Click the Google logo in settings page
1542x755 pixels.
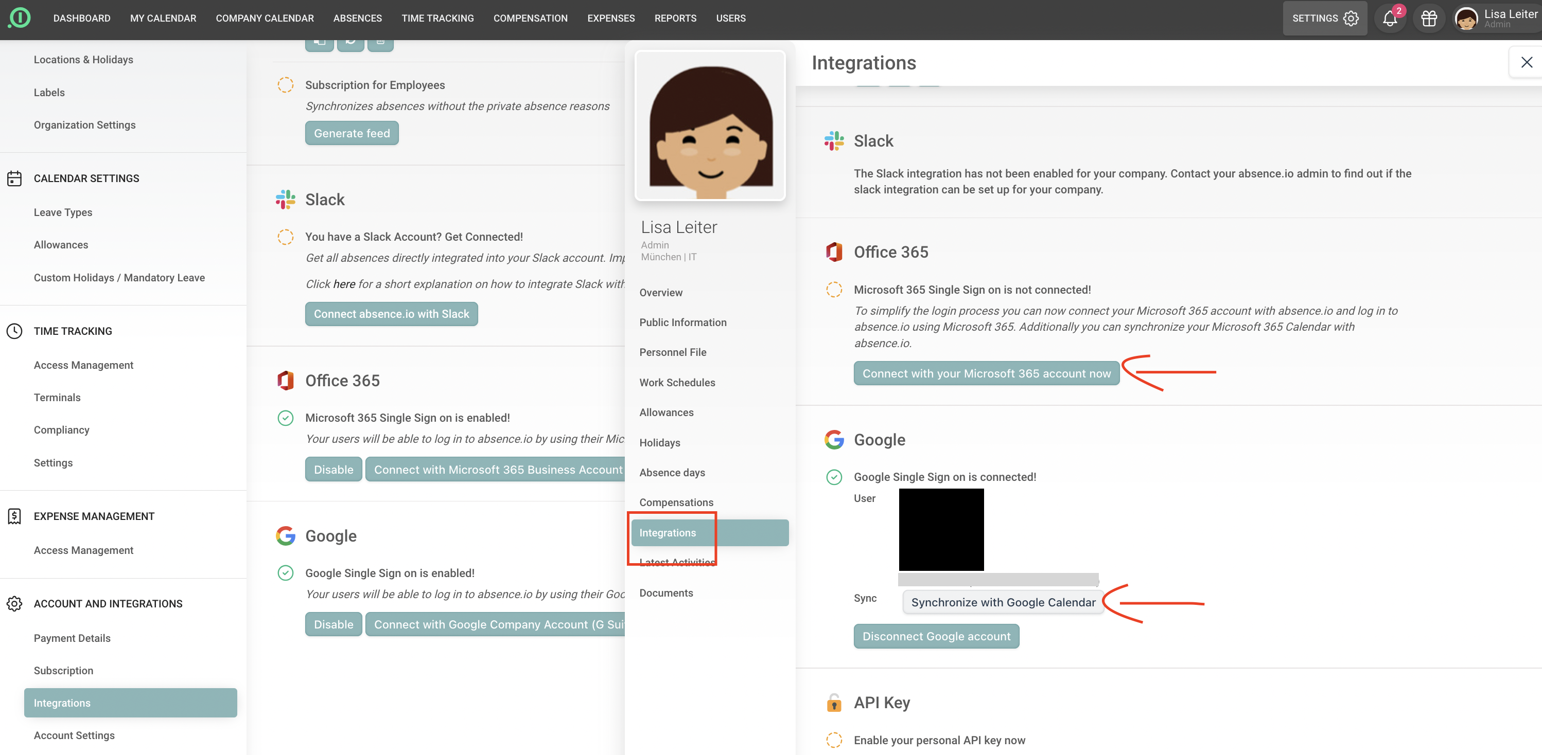point(286,535)
